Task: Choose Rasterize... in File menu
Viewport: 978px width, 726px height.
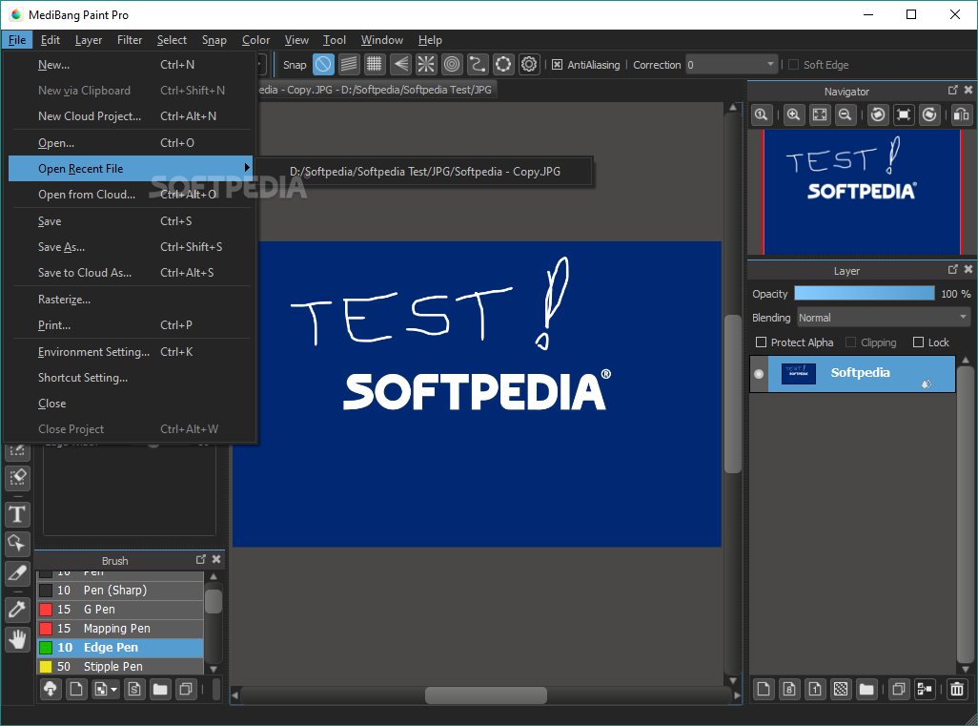Action: [x=131, y=300]
